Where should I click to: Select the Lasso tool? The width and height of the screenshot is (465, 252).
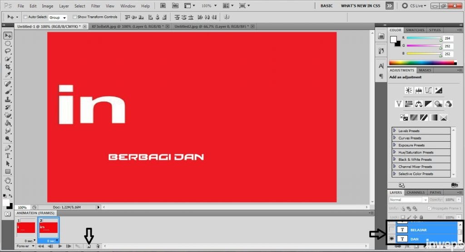(8, 51)
